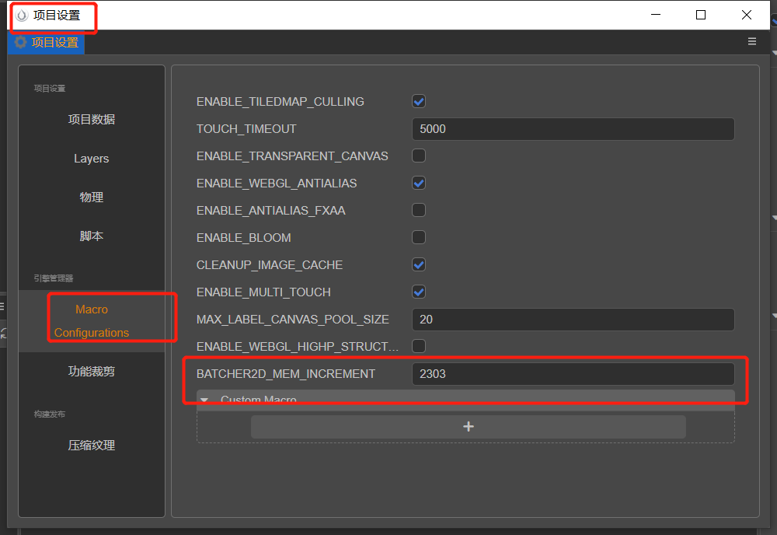Viewport: 777px width, 535px height.
Task: Click the ENABLE_ANTIALIAS_FXAA label text
Action: click(271, 211)
